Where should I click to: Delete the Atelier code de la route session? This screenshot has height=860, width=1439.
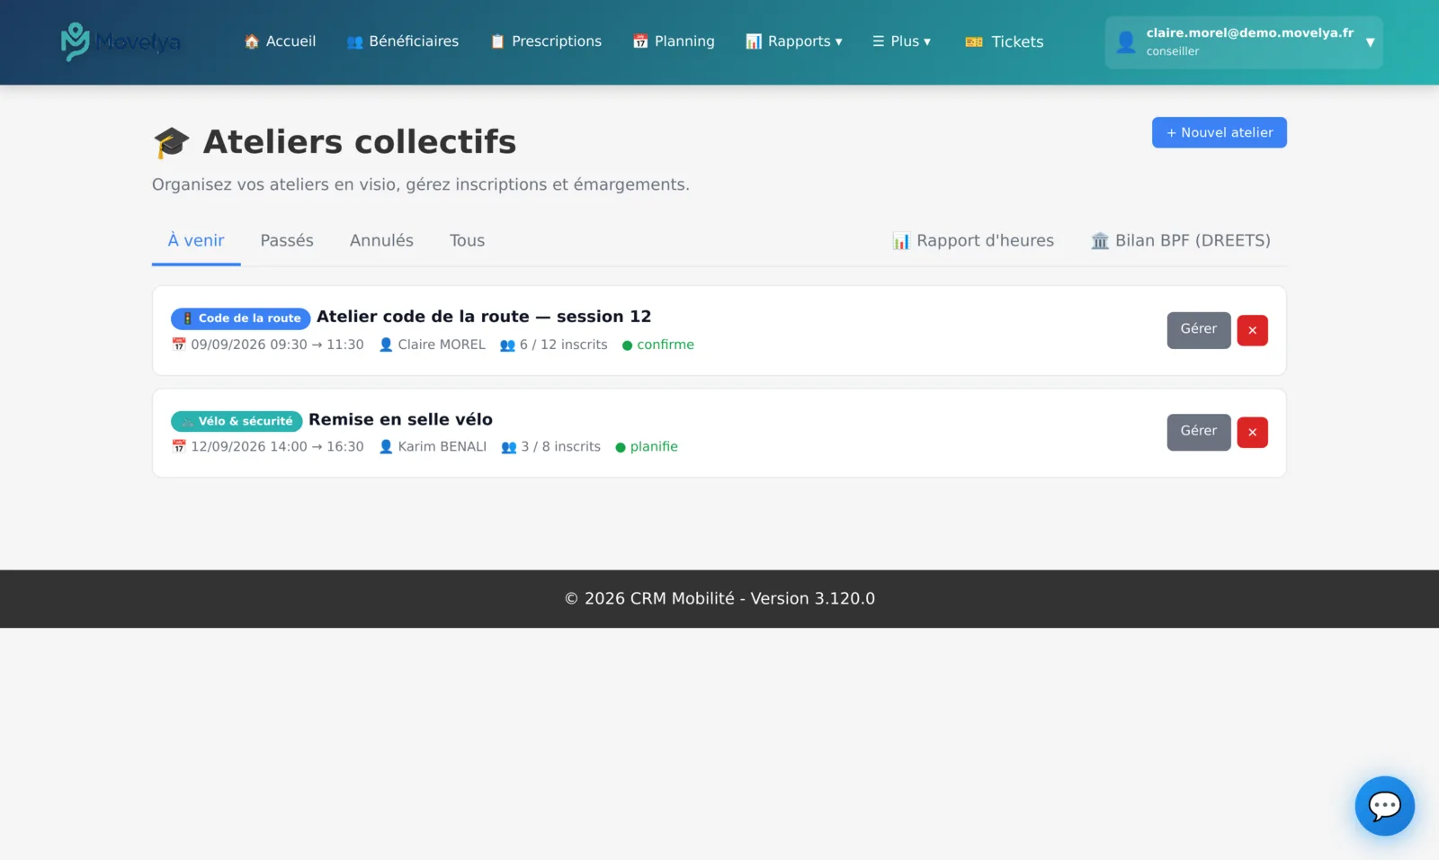click(x=1252, y=330)
